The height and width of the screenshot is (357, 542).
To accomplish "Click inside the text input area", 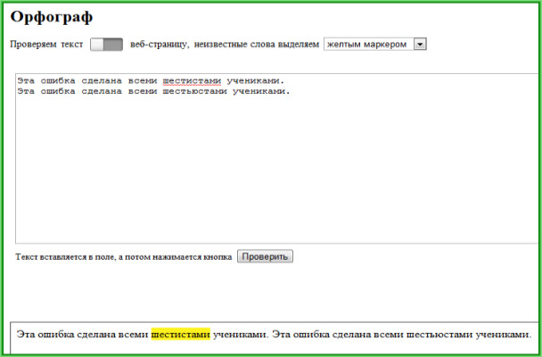I will [x=278, y=158].
